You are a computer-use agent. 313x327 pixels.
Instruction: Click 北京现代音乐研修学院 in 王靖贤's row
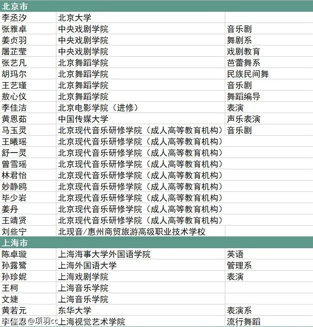pyautogui.click(x=140, y=220)
